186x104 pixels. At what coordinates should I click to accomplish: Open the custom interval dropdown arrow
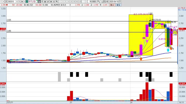(86, 2)
